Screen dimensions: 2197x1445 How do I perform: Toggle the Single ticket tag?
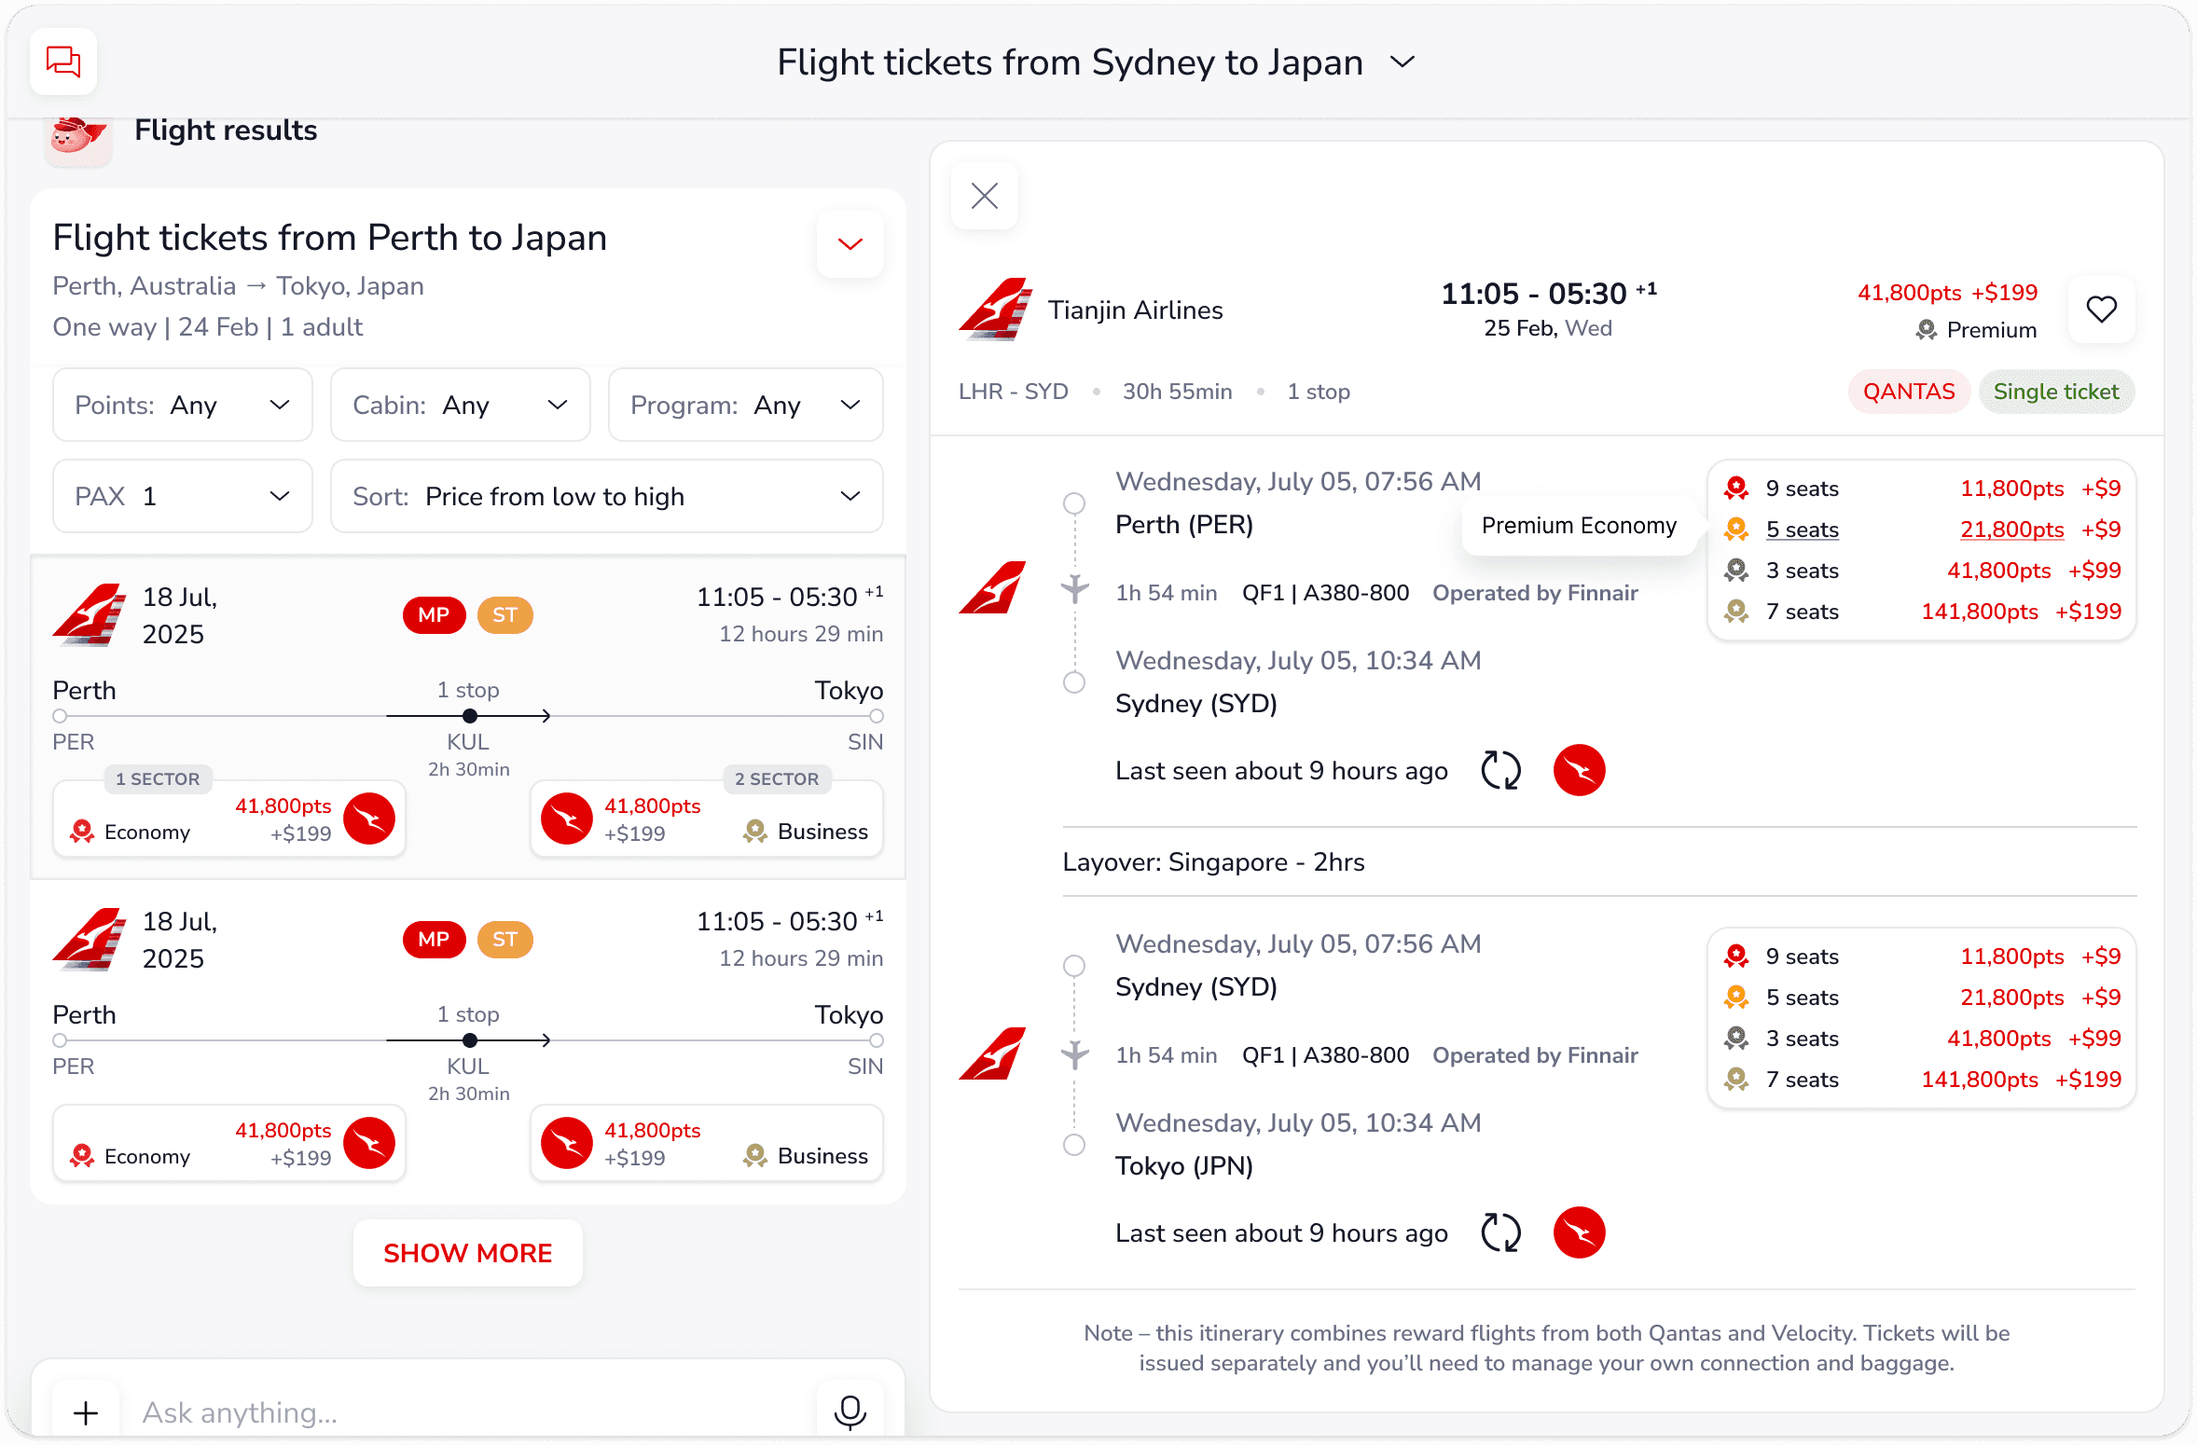click(2055, 392)
